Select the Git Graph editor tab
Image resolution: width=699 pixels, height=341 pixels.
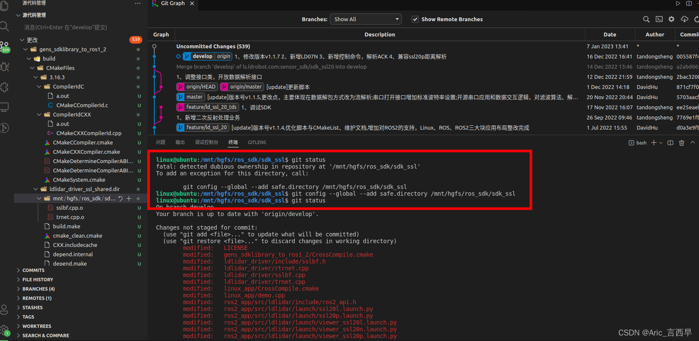click(173, 3)
